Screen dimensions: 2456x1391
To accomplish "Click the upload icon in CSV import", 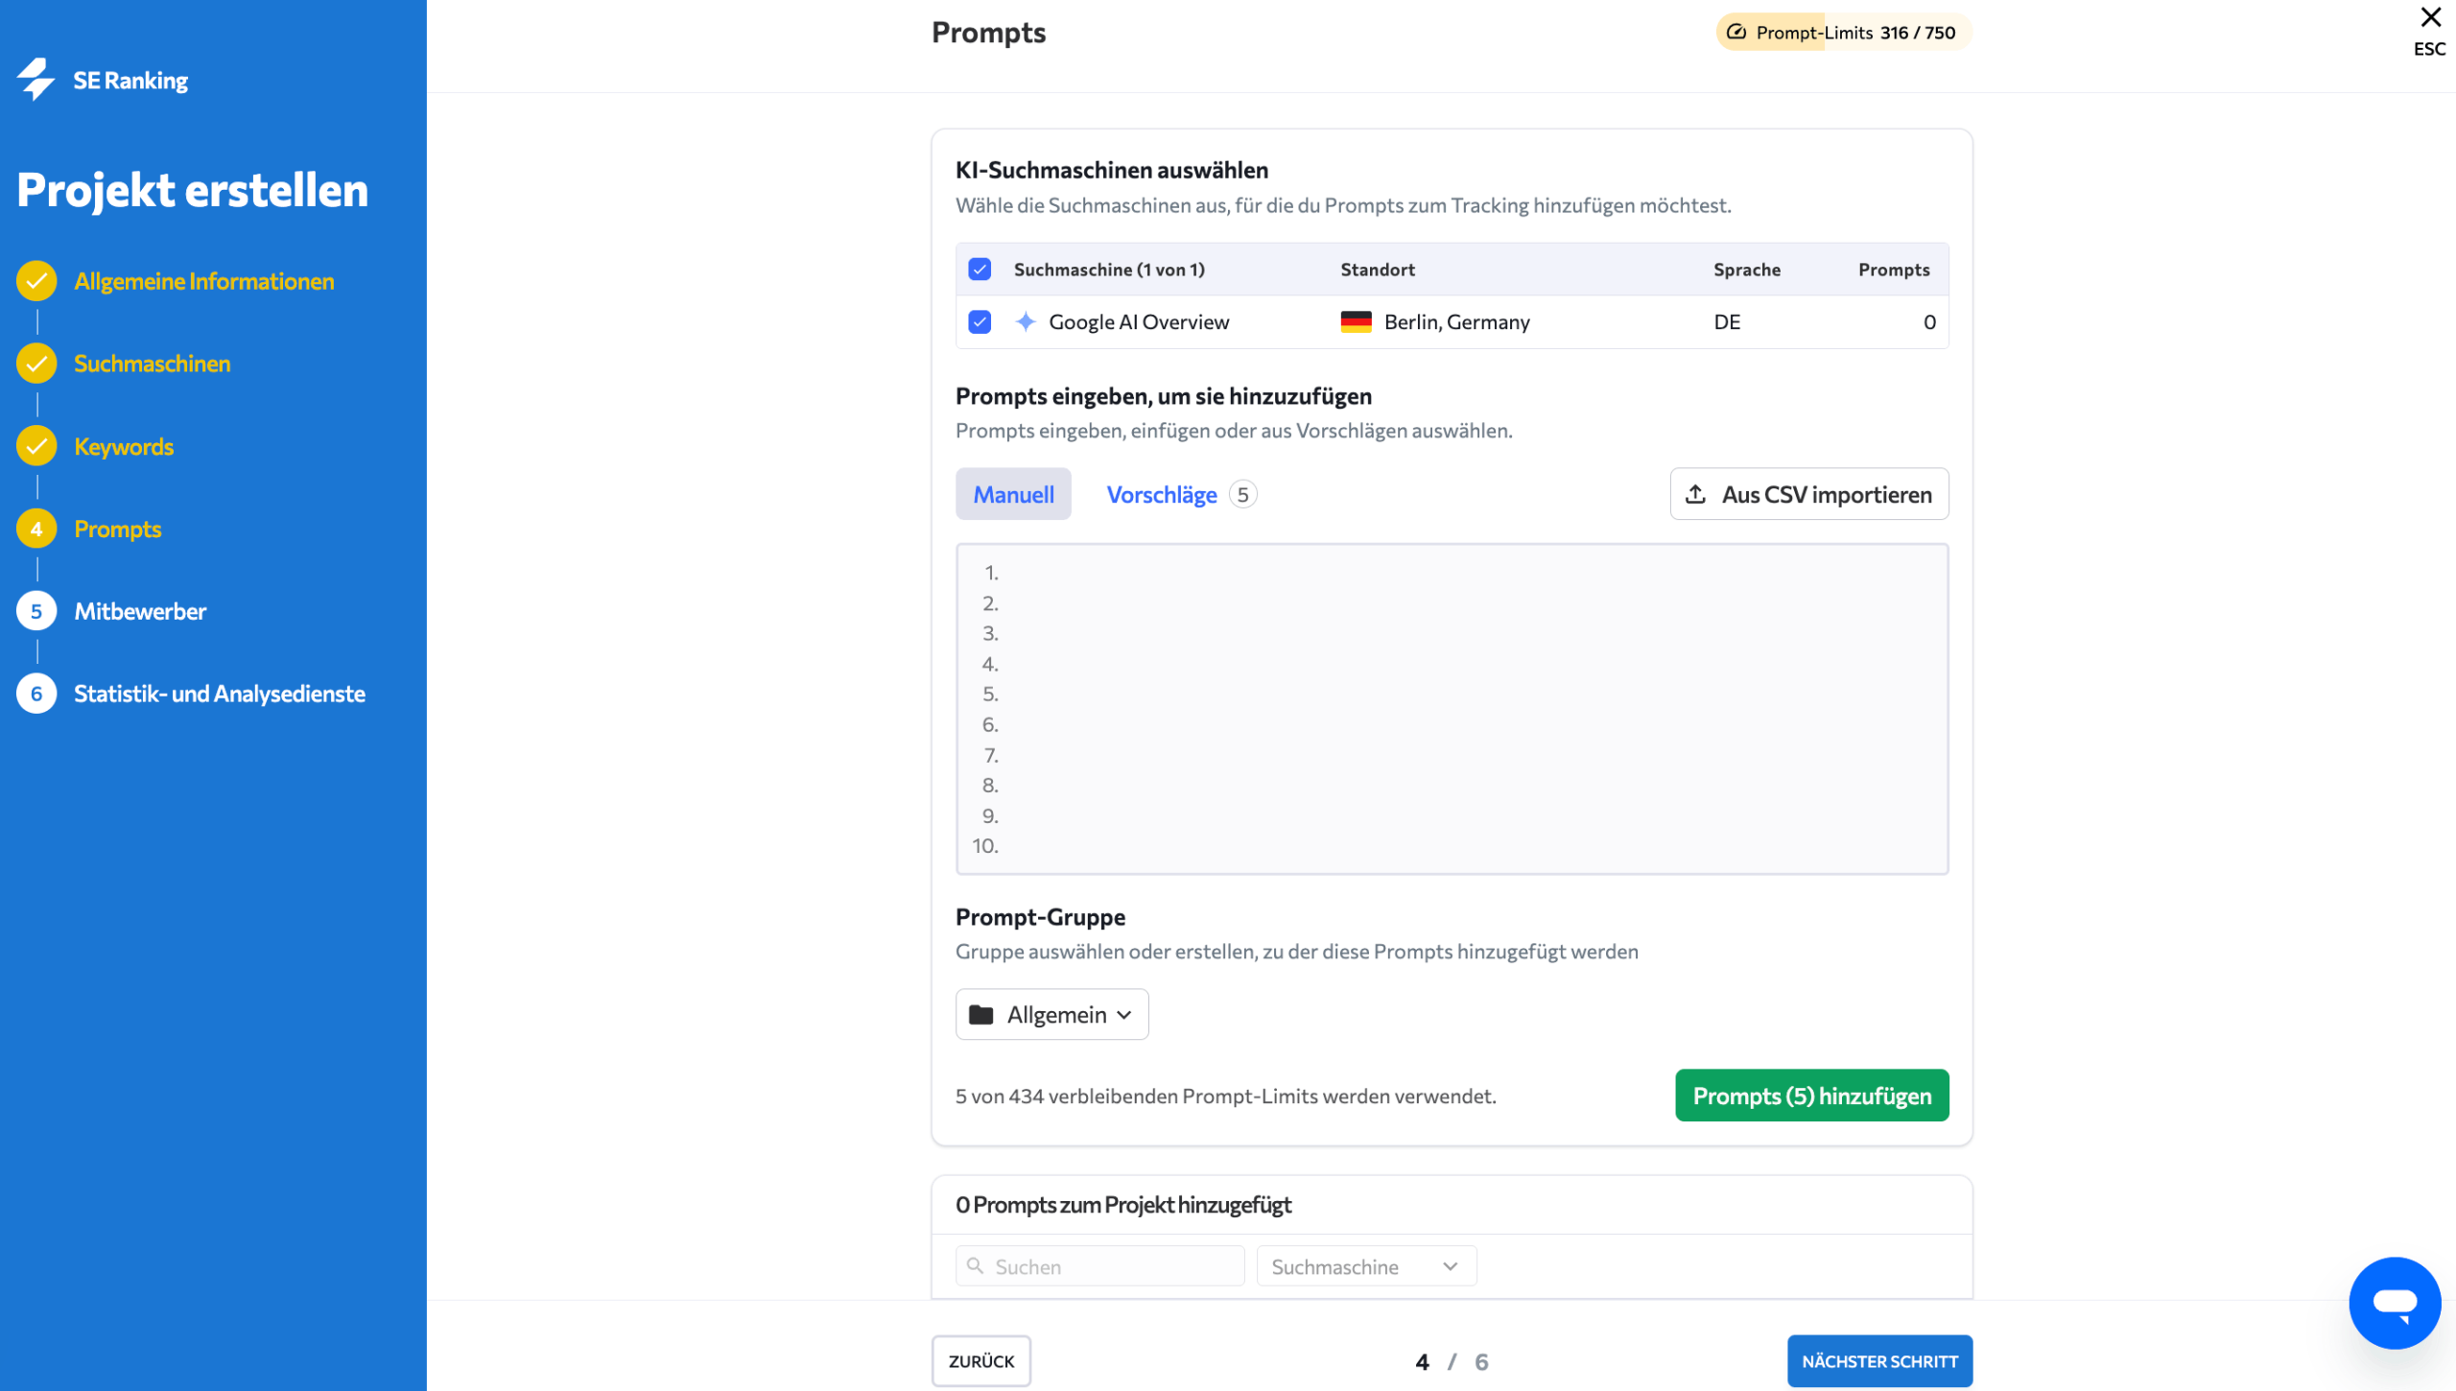I will pyautogui.click(x=1695, y=494).
